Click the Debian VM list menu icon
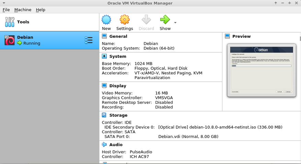The image size is (301, 164). 89,40
